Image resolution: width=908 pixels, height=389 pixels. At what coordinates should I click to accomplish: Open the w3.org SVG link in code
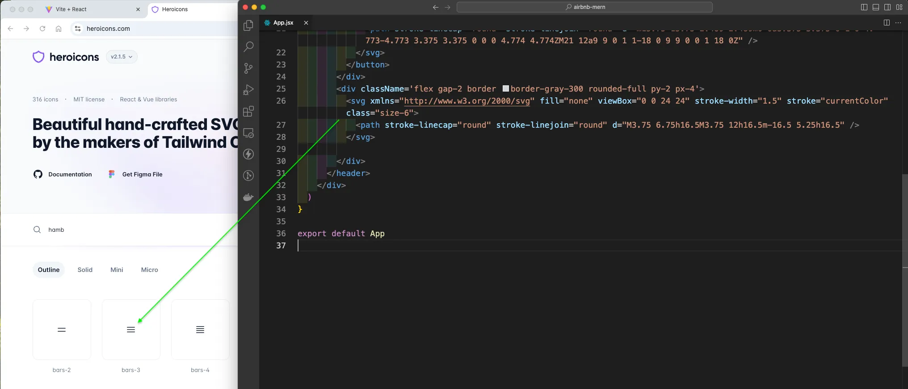click(x=467, y=101)
